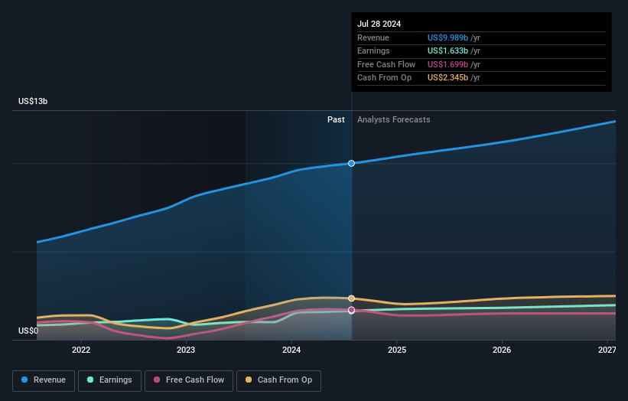
Task: Click the tooltip 'Cash From Op' row label
Action: click(x=385, y=78)
